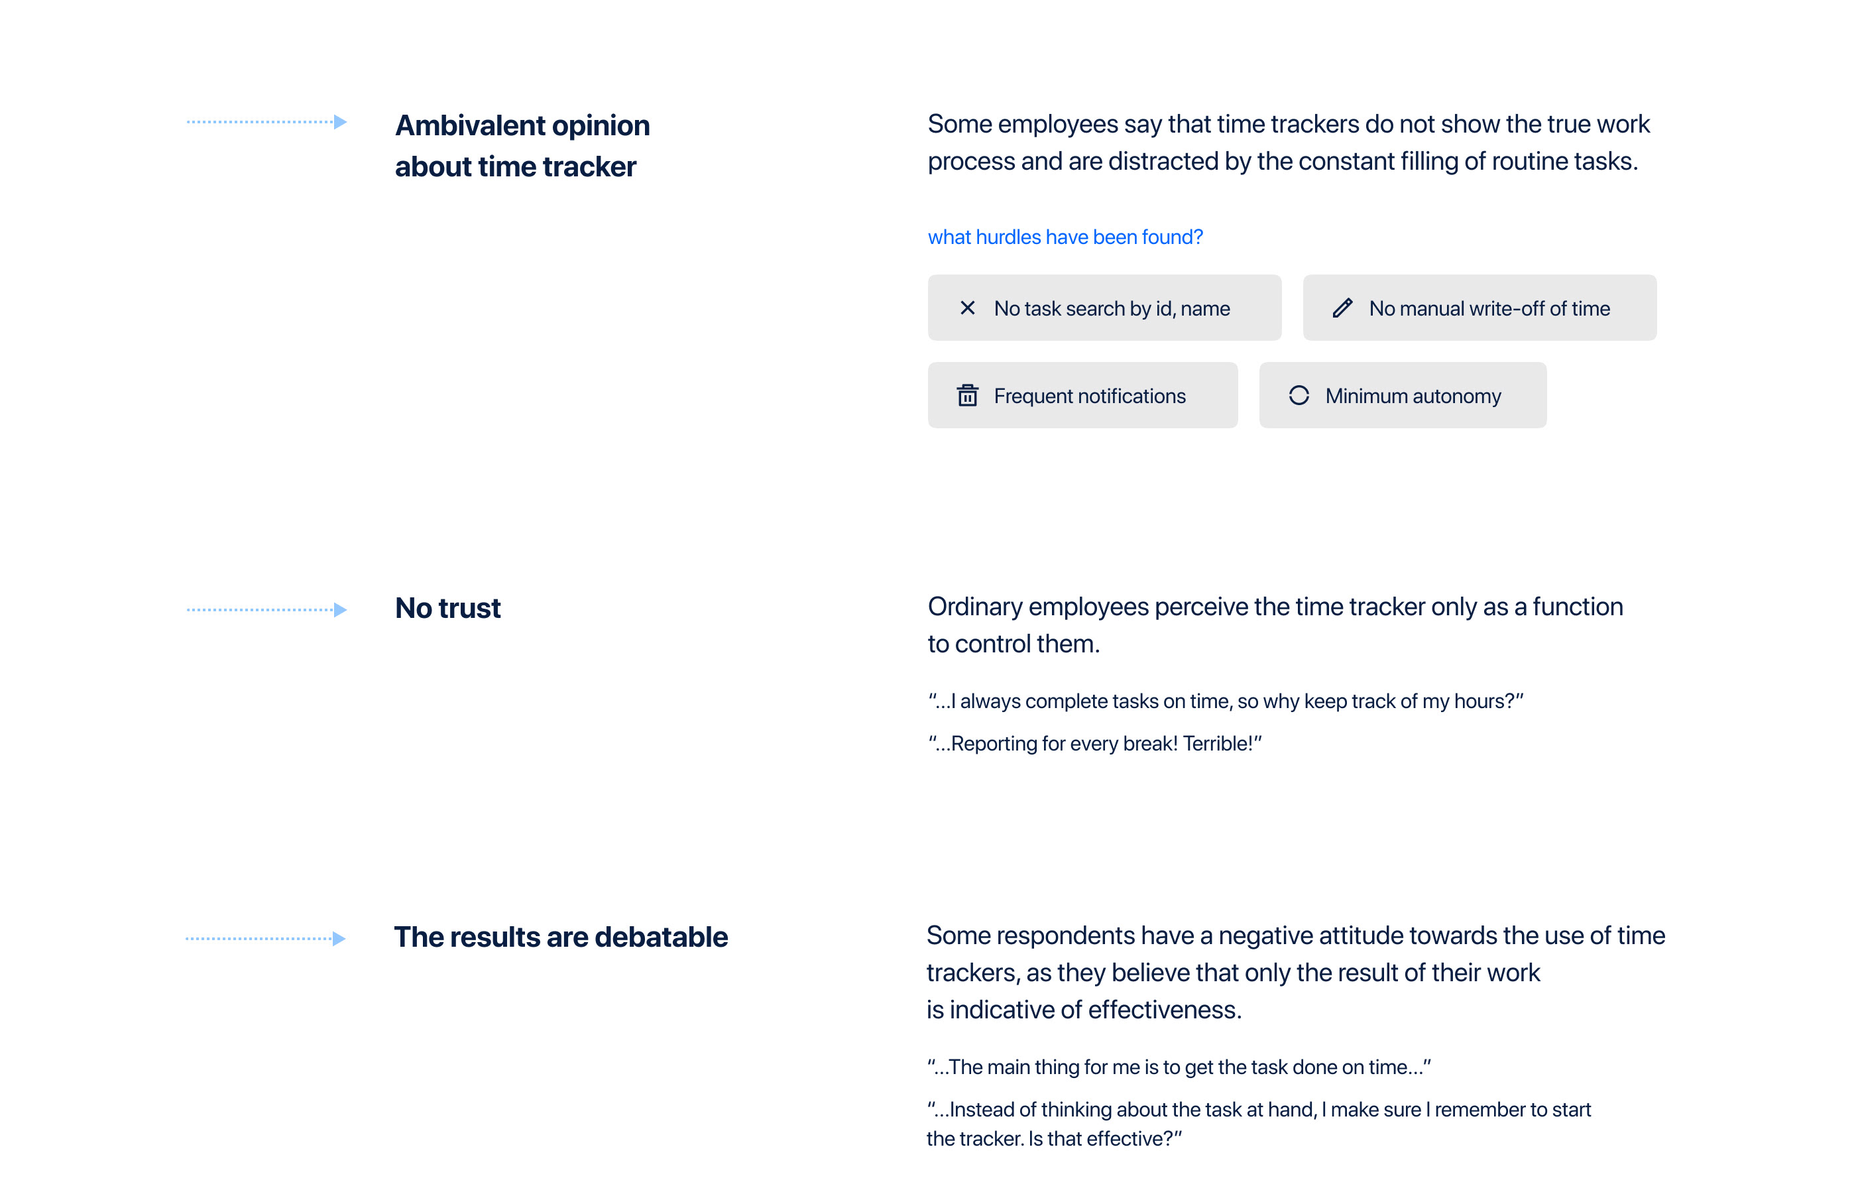Select the "No task search by id, name" label

coord(1111,309)
